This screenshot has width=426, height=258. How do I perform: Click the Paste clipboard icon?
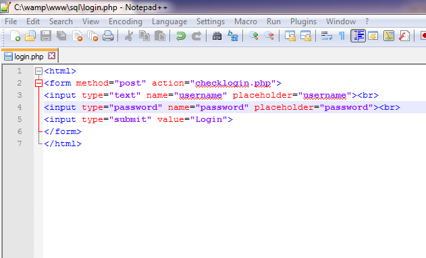(160, 36)
